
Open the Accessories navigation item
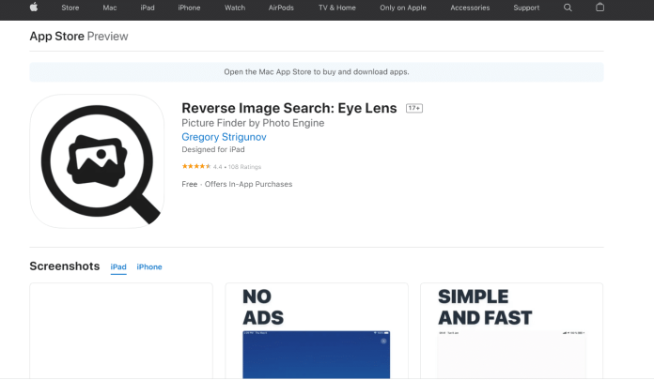click(x=470, y=8)
